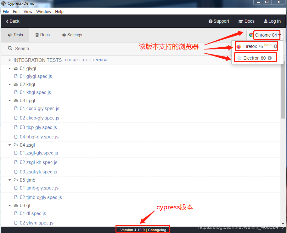Collapse the 04 zsgl folder arrow
This screenshot has height=233, width=287.
(x=9, y=145)
